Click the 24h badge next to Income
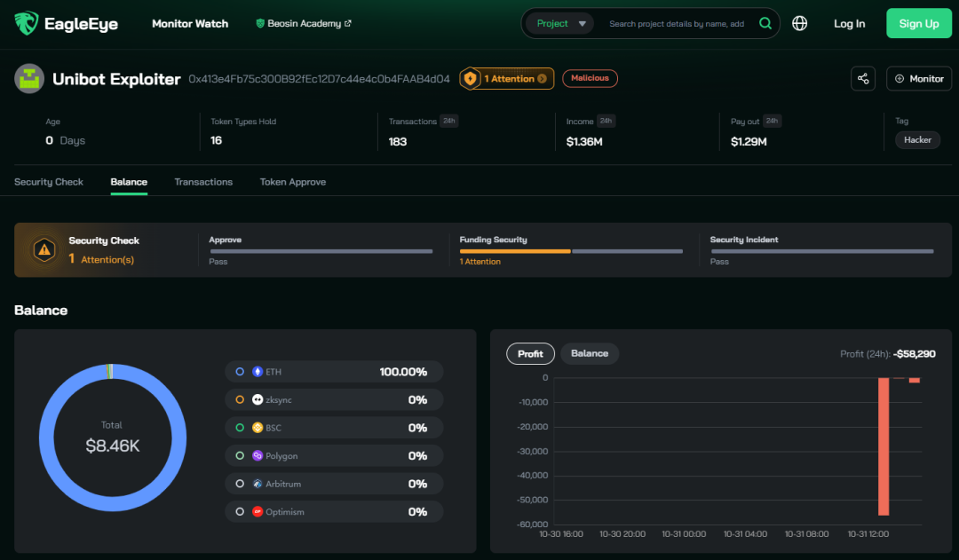 click(606, 121)
